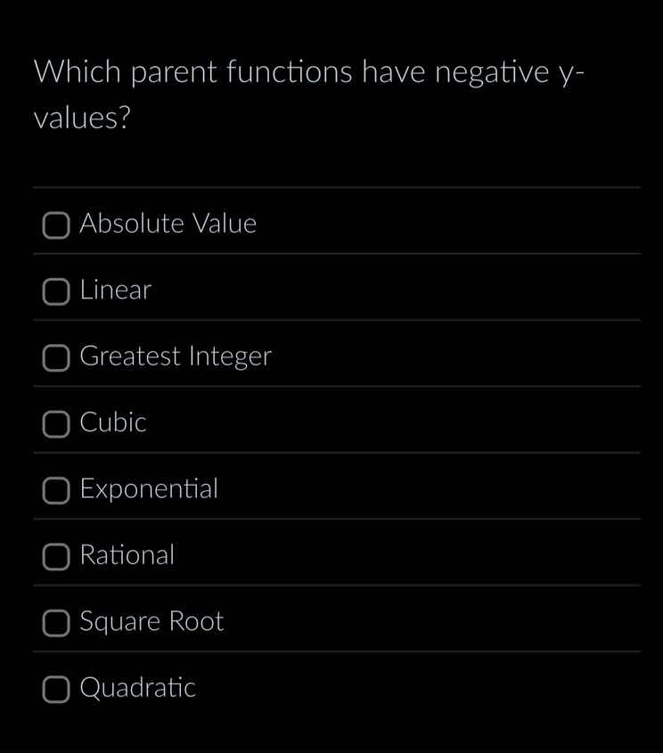The width and height of the screenshot is (663, 753).
Task: Select the Exponential answer label
Action: [149, 488]
